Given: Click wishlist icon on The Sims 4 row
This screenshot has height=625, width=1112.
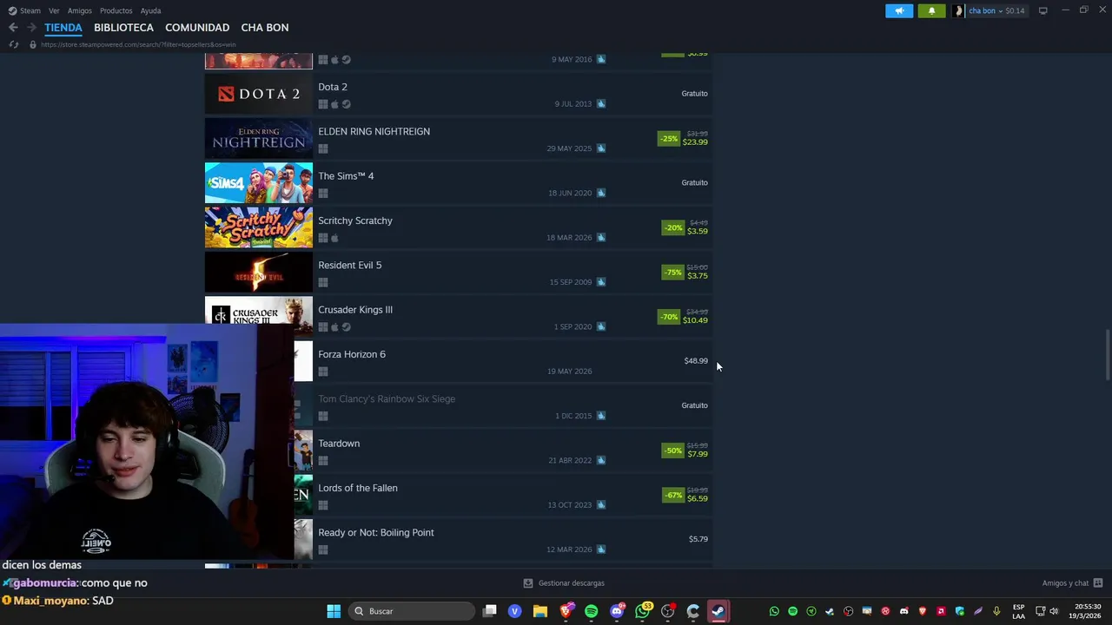Looking at the screenshot, I should click(600, 193).
